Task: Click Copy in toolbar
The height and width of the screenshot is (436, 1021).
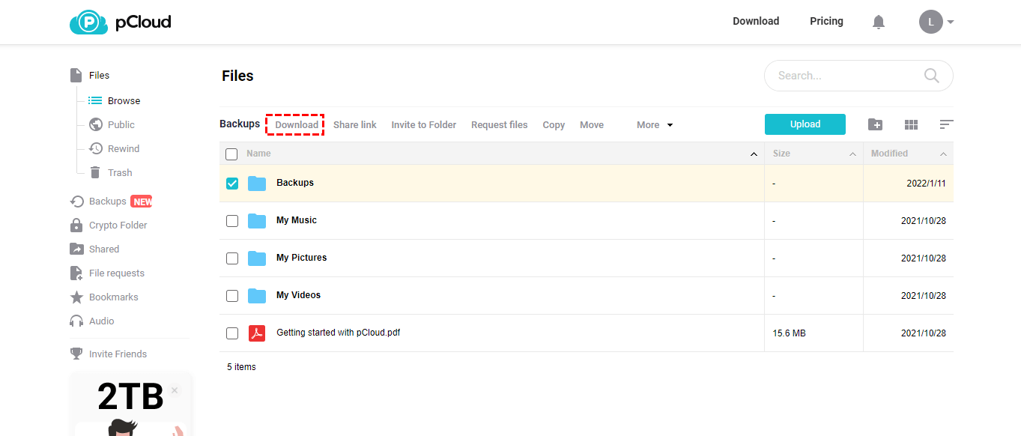Action: [x=554, y=125]
